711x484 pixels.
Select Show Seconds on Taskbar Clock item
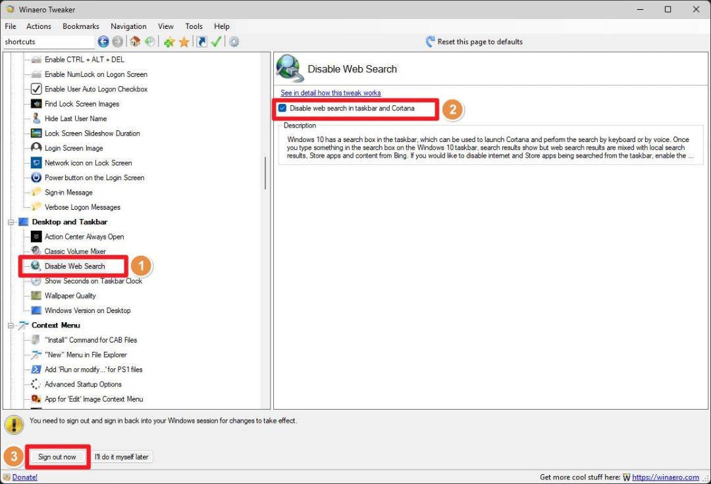coord(93,281)
